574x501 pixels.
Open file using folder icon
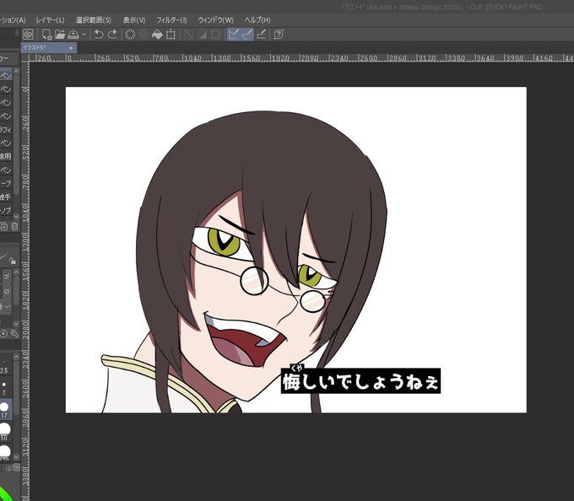(x=60, y=35)
